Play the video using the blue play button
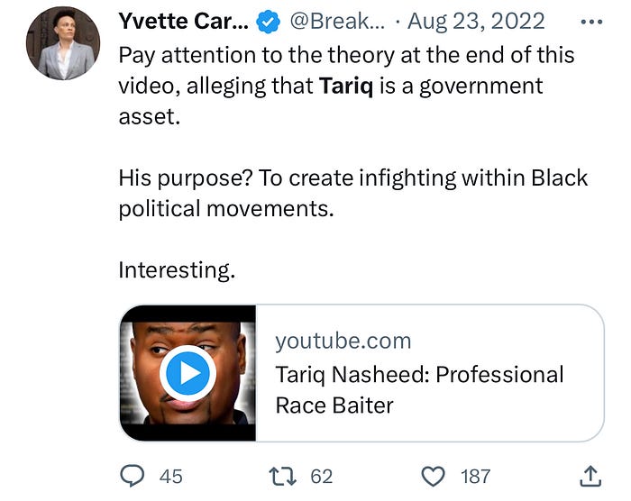This screenshot has height=501, width=631. (187, 373)
